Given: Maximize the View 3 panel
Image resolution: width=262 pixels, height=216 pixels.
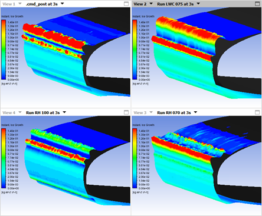Looking at the screenshot, I should (257, 112).
